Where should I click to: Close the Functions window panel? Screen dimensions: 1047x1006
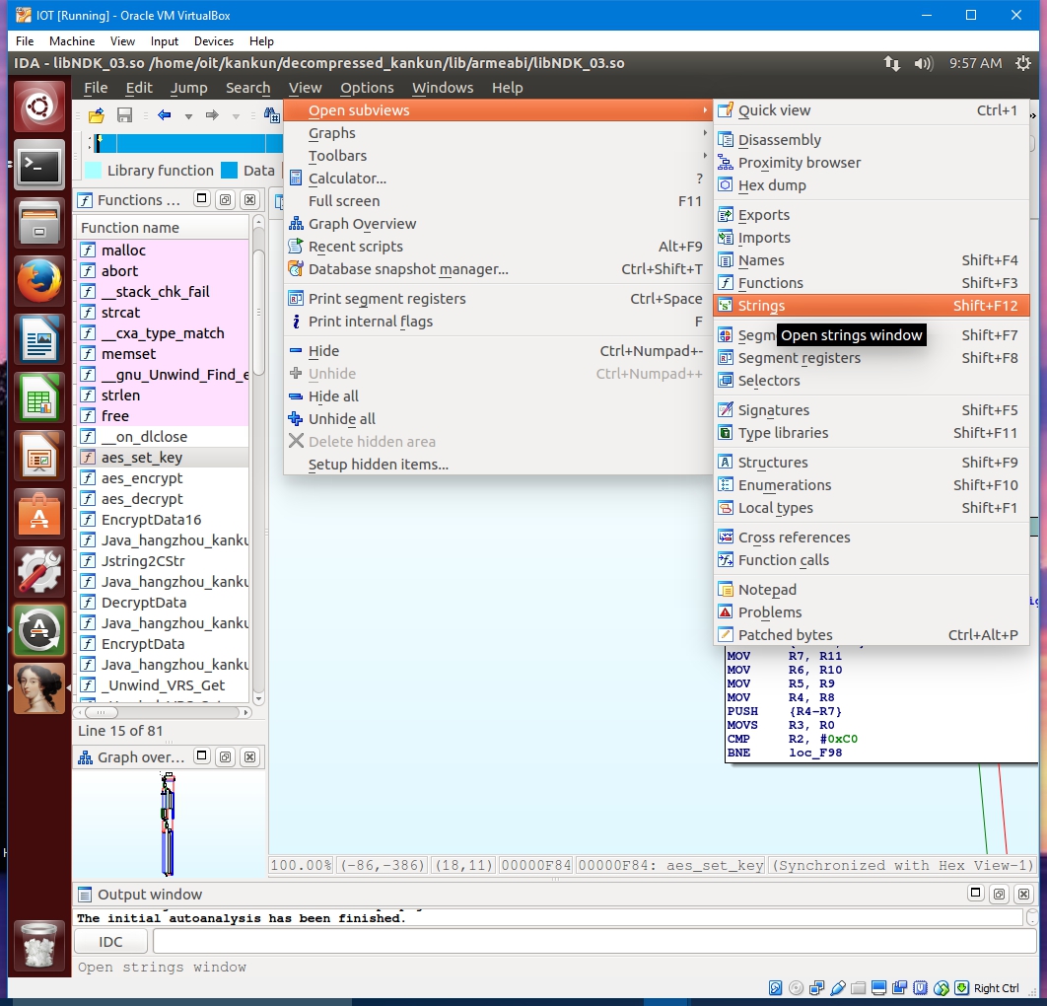pos(249,199)
